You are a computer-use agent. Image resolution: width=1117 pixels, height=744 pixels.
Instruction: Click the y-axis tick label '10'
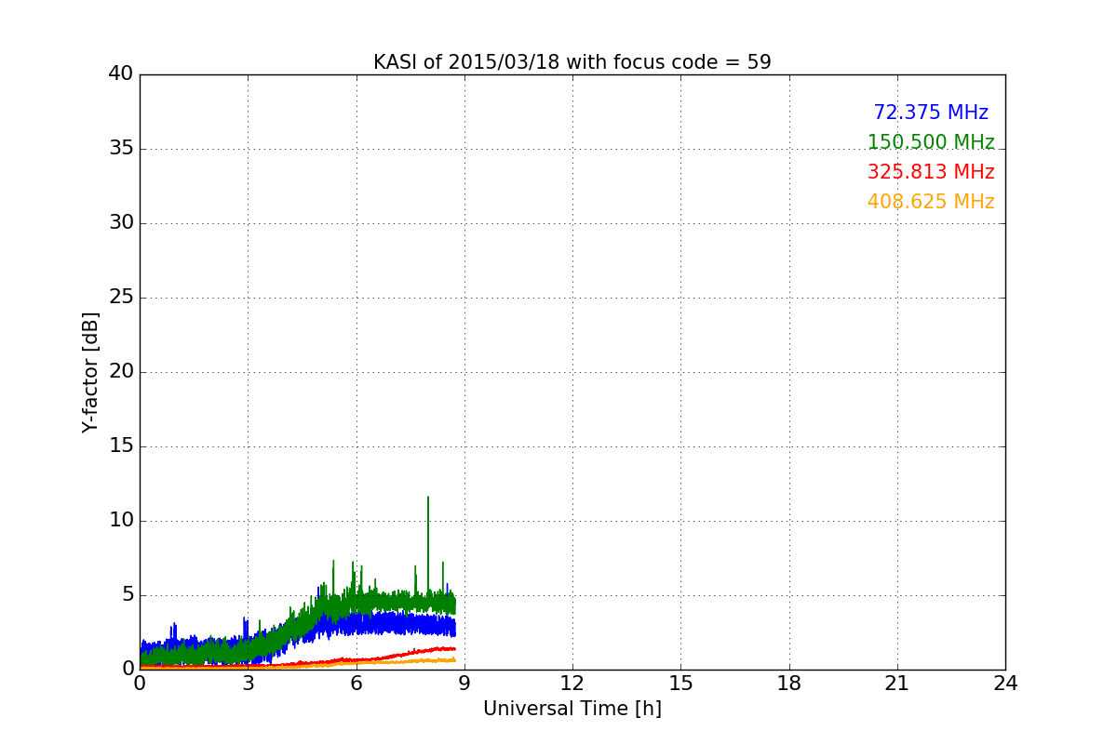[121, 521]
